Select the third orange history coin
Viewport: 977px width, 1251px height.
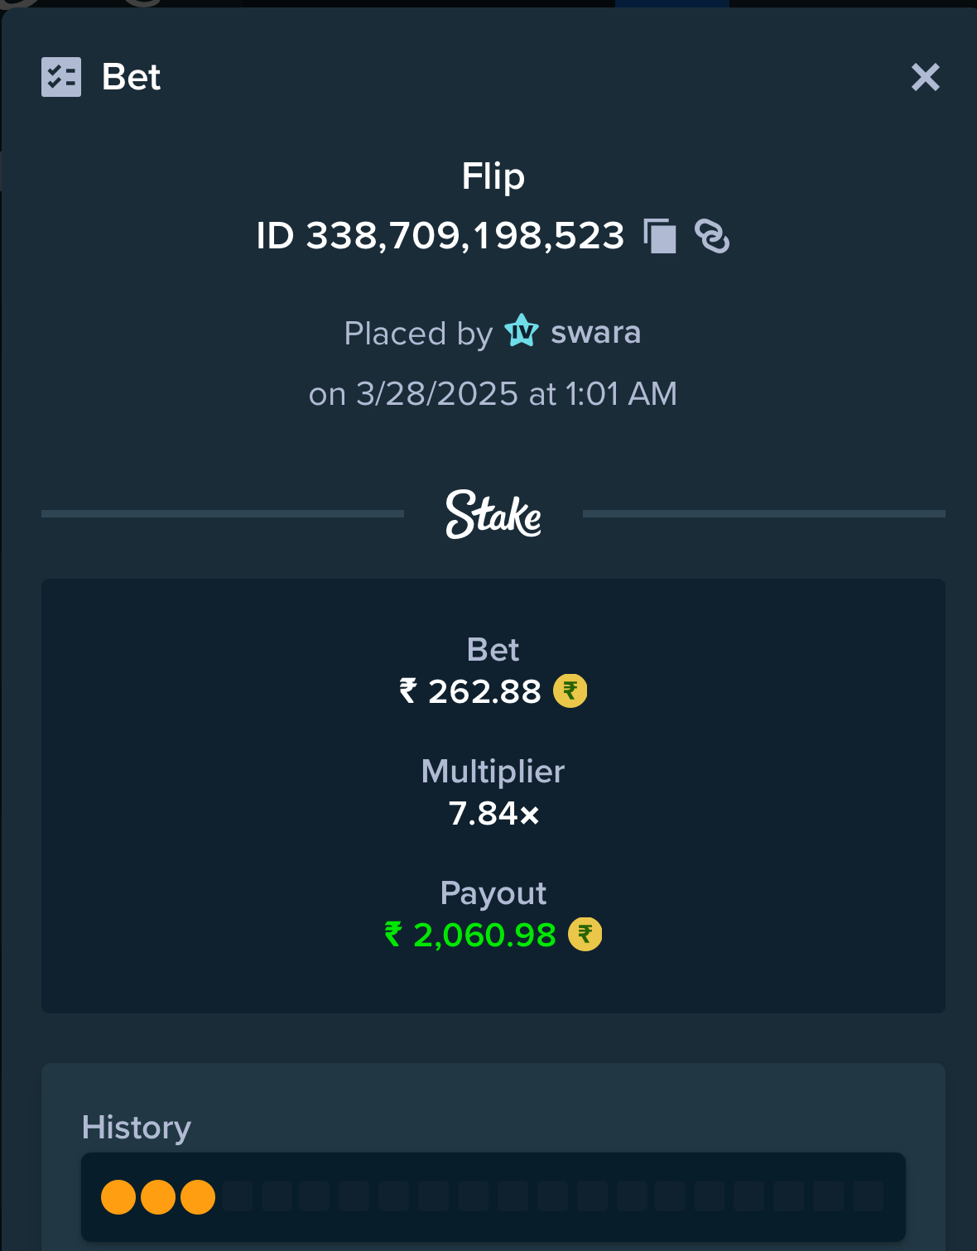198,1197
